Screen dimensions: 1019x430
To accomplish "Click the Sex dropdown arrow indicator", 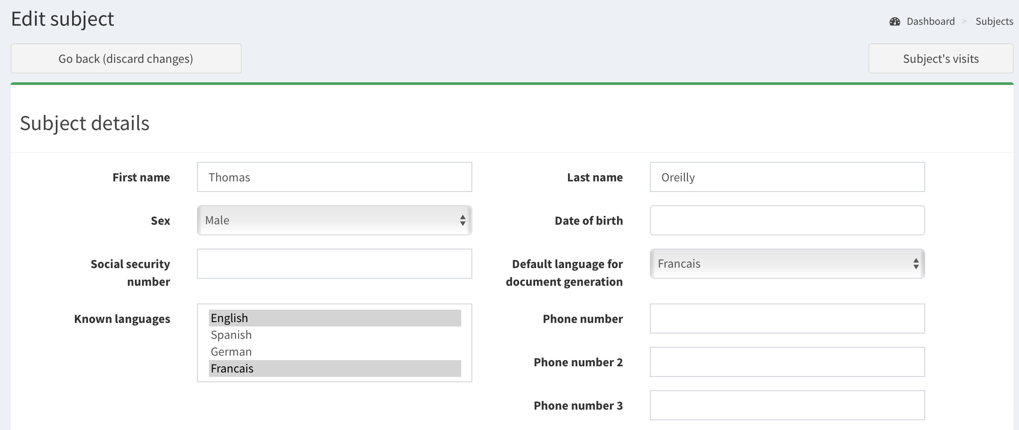I will [x=463, y=220].
